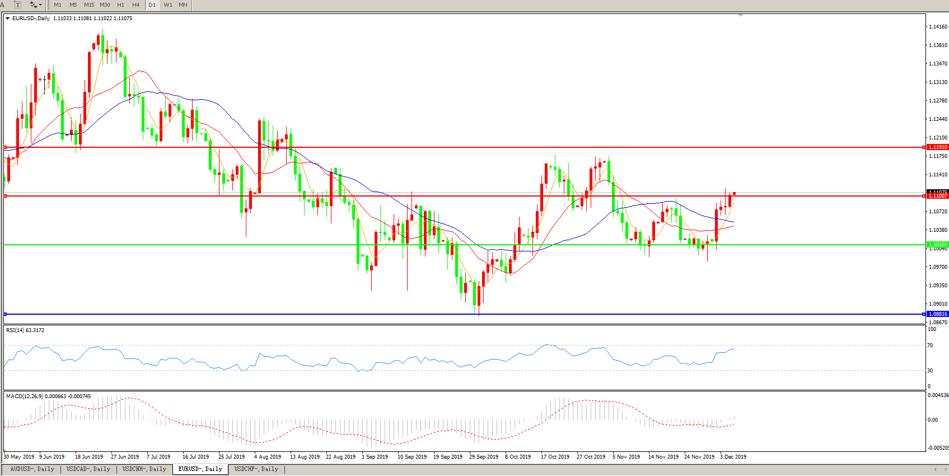
Task: Click the green 1.10104 level label
Action: (937, 245)
